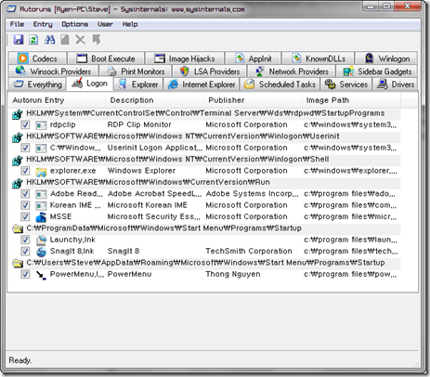Open the Internet Explorer tab

point(202,84)
